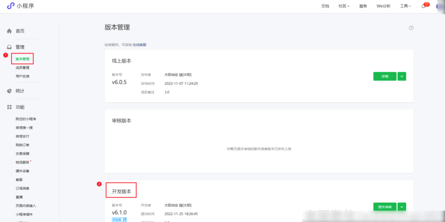The height and width of the screenshot is (222, 445).
Task: Select 成员管理 in the sidebar
Action: (23, 68)
